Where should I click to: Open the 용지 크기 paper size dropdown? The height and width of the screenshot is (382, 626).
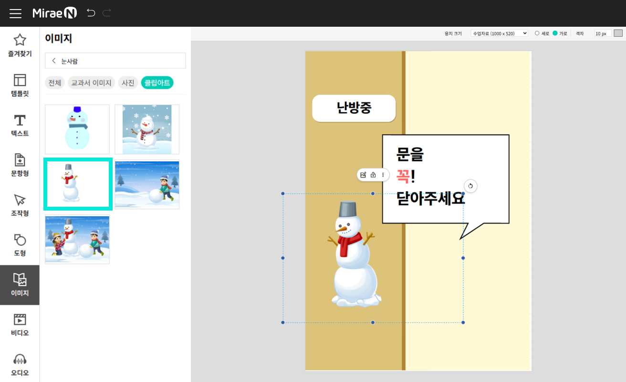(499, 33)
